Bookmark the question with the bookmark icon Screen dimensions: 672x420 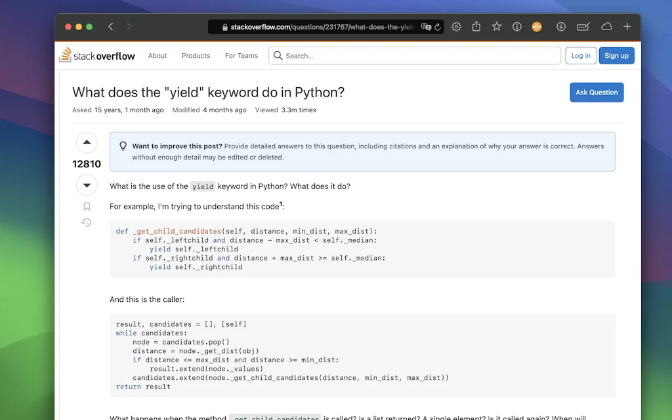[x=87, y=206]
